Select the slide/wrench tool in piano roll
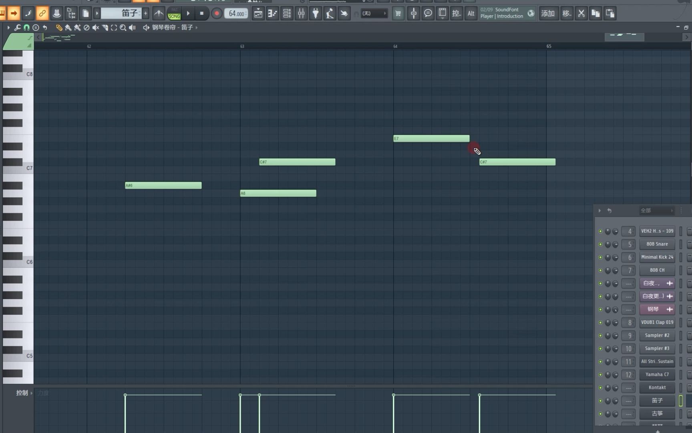Image resolution: width=692 pixels, height=433 pixels. pyautogui.click(x=17, y=28)
